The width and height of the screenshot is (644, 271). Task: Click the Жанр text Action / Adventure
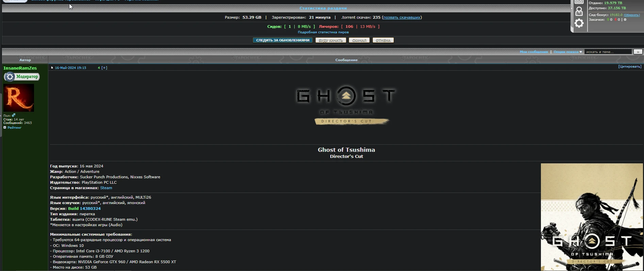tap(82, 171)
